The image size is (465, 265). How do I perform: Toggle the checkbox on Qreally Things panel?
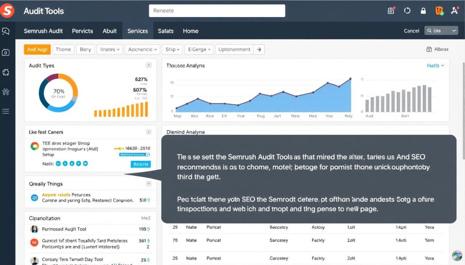148,183
